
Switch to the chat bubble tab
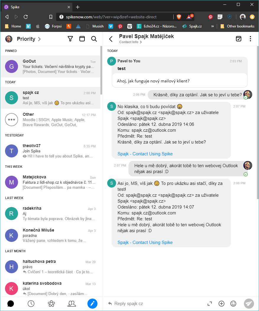pos(11,303)
